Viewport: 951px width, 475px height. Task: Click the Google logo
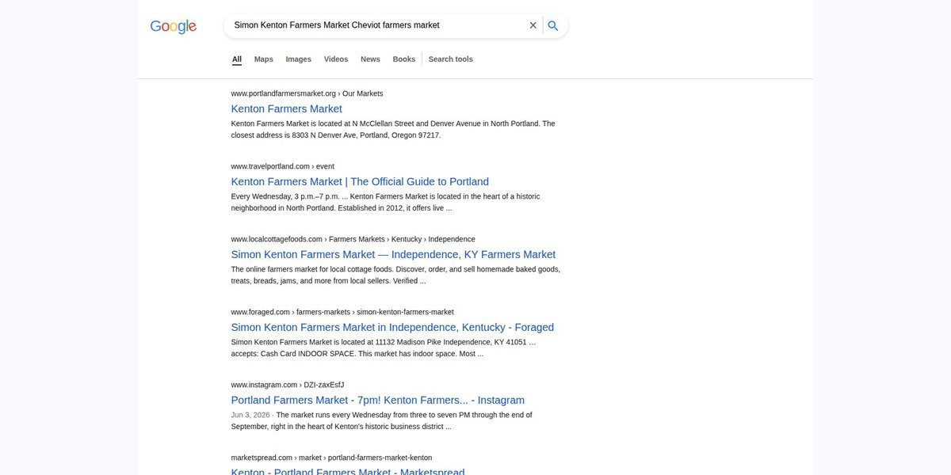[x=174, y=26]
